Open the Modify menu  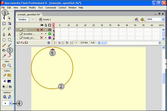pos(32,8)
